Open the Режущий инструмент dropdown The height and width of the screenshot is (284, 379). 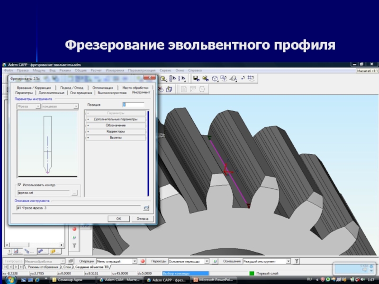[265, 261]
